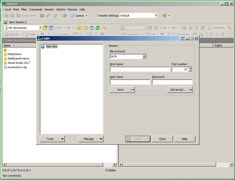This screenshot has height=180, width=235.
Task: Toggle the remote directory tree icon
Action: (230, 28)
